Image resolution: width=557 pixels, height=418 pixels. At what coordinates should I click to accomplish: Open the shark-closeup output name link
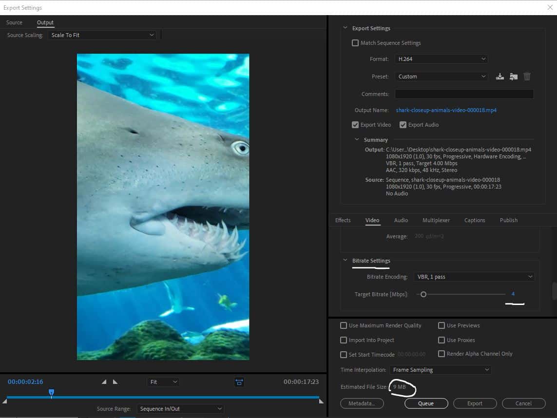[446, 110]
